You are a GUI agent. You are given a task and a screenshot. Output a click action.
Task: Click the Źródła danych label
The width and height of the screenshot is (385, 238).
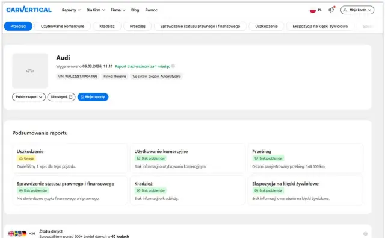(51, 231)
